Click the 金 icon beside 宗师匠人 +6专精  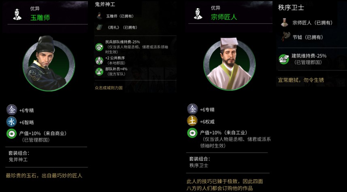[192, 109]
